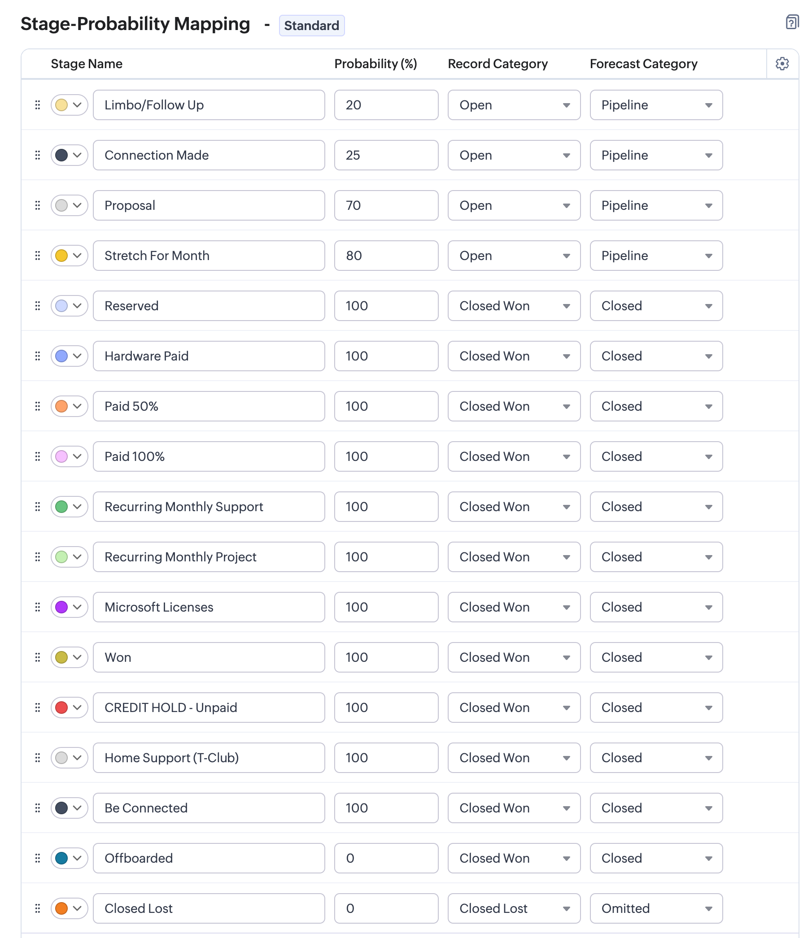Open the table settings gear icon
Screen dimensions: 812x938
pyautogui.click(x=781, y=64)
